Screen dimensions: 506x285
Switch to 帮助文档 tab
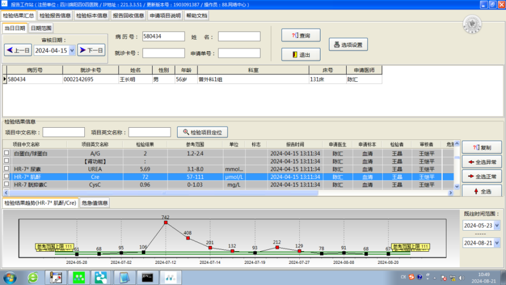pyautogui.click(x=197, y=15)
